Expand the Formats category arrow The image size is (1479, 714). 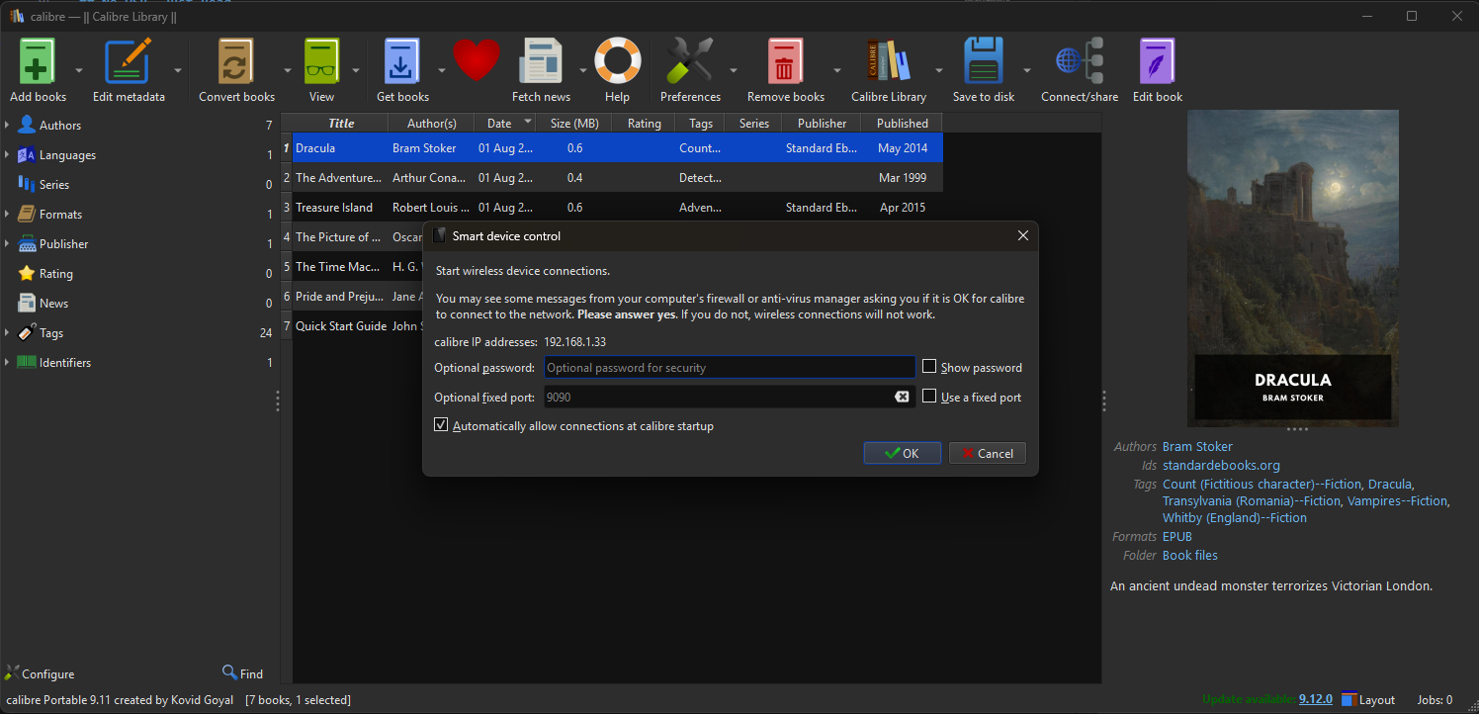pyautogui.click(x=7, y=214)
